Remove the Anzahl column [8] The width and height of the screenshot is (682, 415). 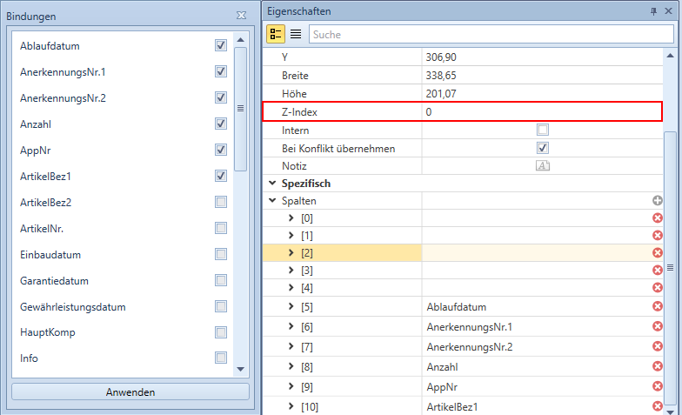pyautogui.click(x=658, y=366)
